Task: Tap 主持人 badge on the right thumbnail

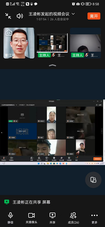Action: point(77,55)
